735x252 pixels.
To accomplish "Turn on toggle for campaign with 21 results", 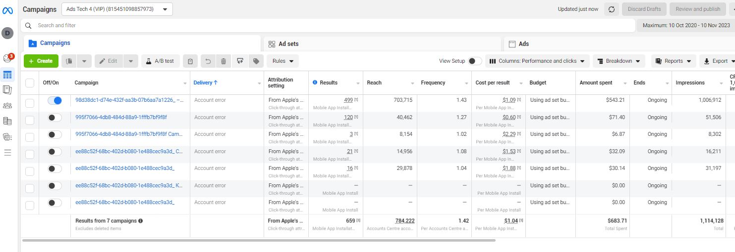I will pos(55,152).
